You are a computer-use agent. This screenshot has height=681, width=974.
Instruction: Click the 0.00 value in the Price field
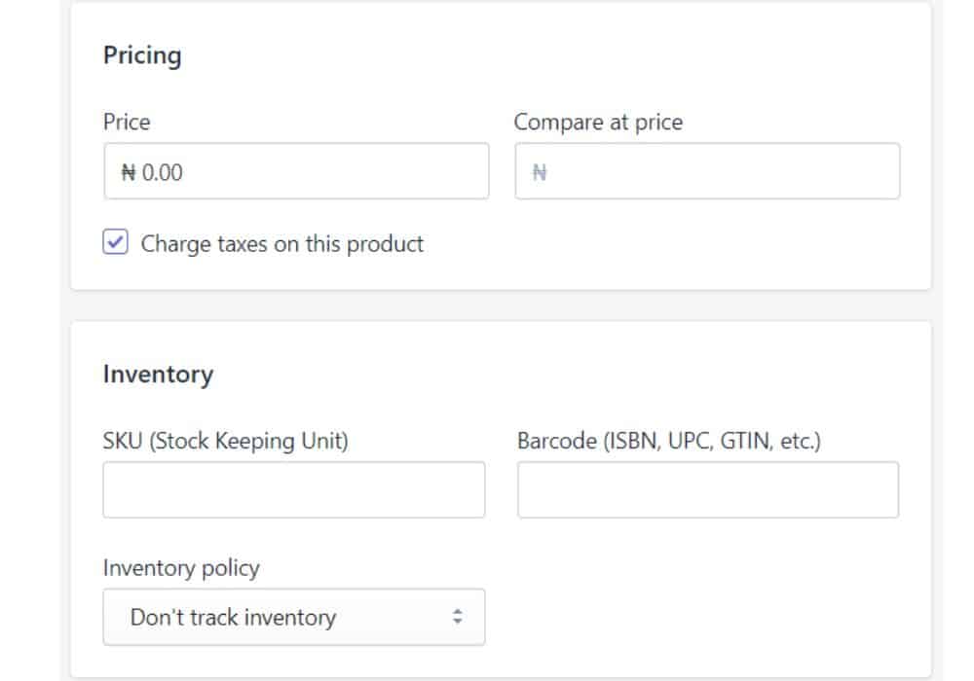[x=163, y=173]
